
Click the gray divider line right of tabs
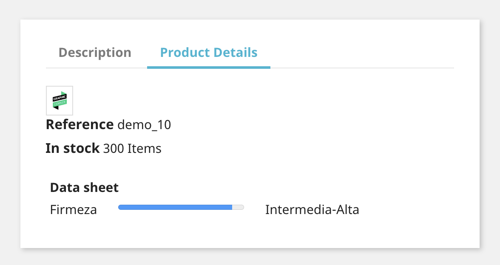point(361,68)
